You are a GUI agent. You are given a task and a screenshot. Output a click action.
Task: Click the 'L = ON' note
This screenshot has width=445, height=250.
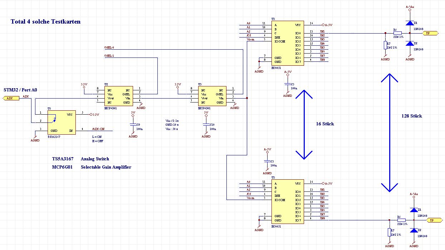(97, 137)
